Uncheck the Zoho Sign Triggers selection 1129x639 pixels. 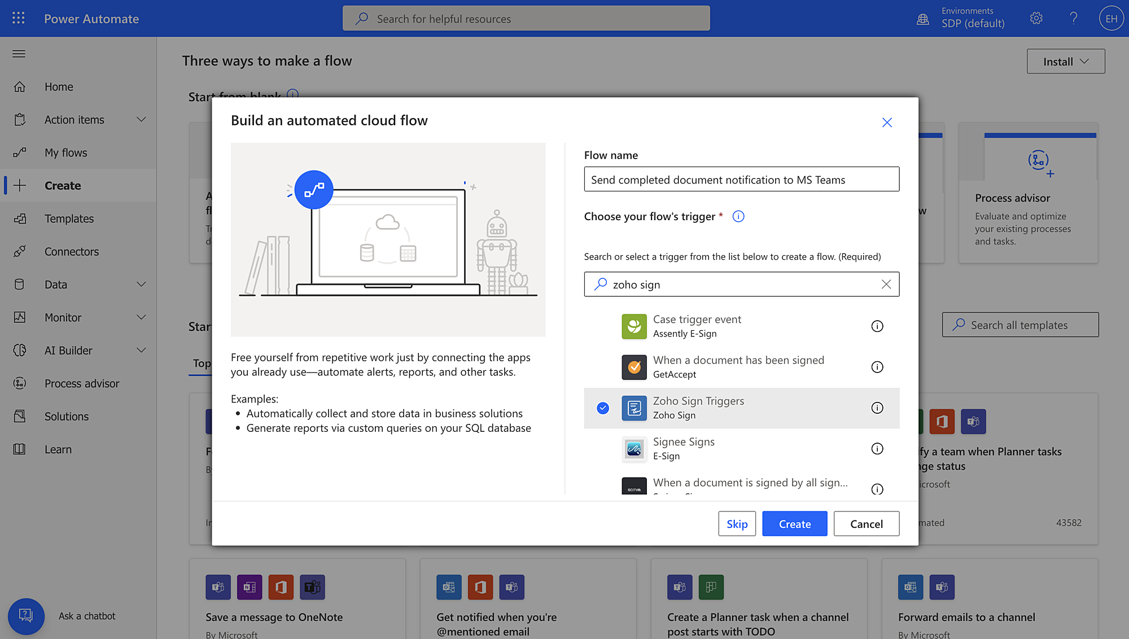pyautogui.click(x=603, y=408)
